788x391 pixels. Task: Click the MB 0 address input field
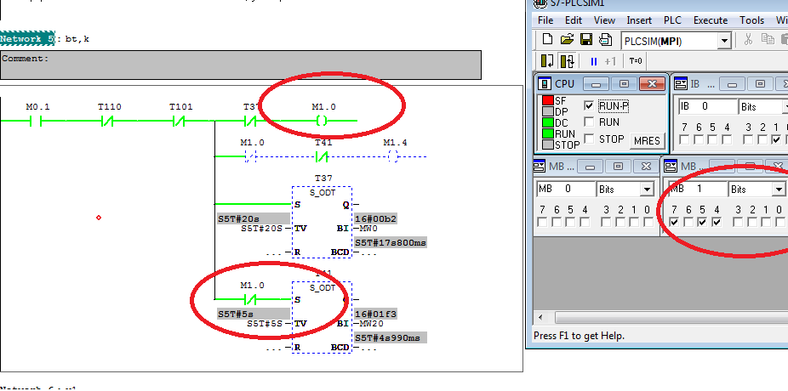(565, 190)
